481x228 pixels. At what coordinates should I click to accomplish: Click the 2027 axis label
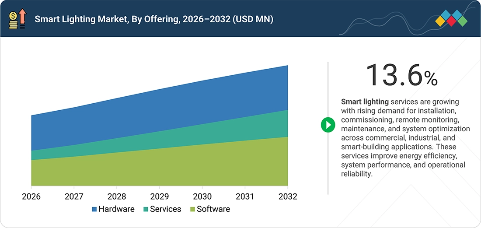(x=74, y=196)
